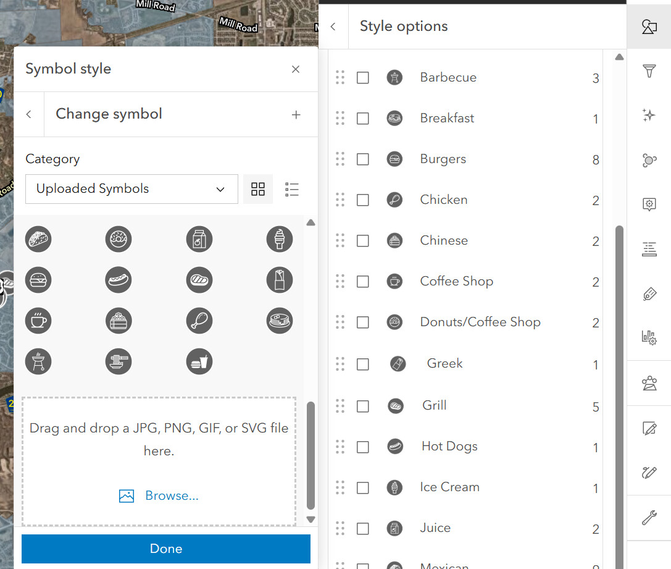Select the taco symbol in uploaded symbols
671x569 pixels.
[x=38, y=238]
